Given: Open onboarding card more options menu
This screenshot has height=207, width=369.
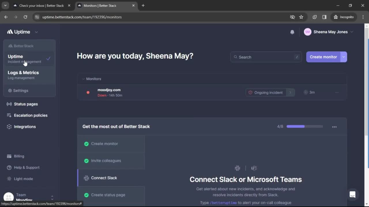Looking at the screenshot, I should 334,127.
